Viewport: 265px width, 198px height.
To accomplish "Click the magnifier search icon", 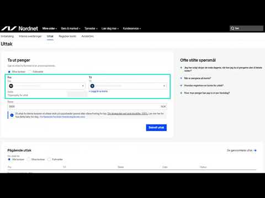I will (232, 28).
